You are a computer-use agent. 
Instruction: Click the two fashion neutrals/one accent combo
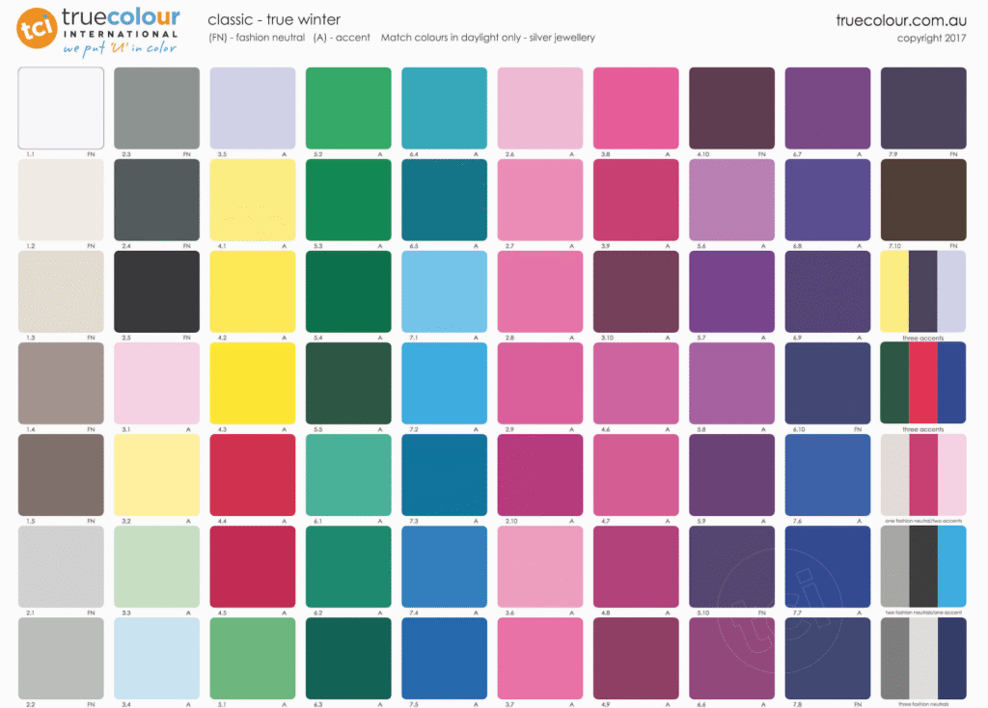(923, 565)
